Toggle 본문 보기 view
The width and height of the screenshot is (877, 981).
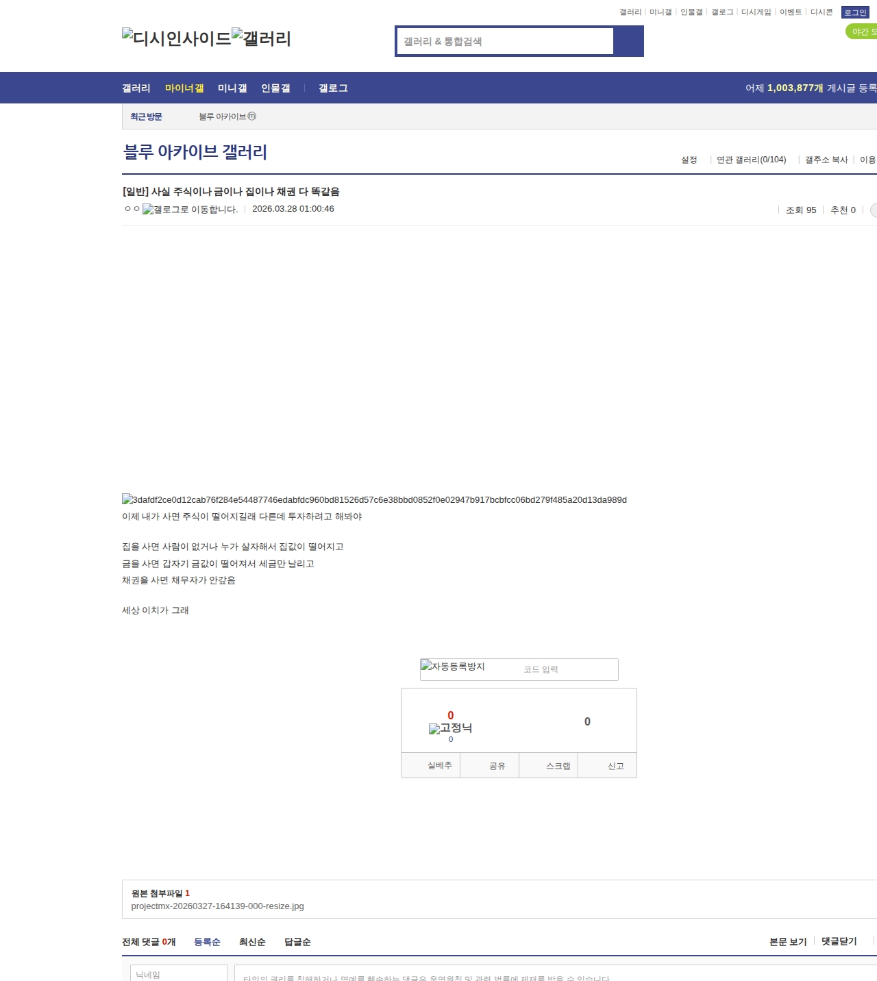tap(789, 941)
